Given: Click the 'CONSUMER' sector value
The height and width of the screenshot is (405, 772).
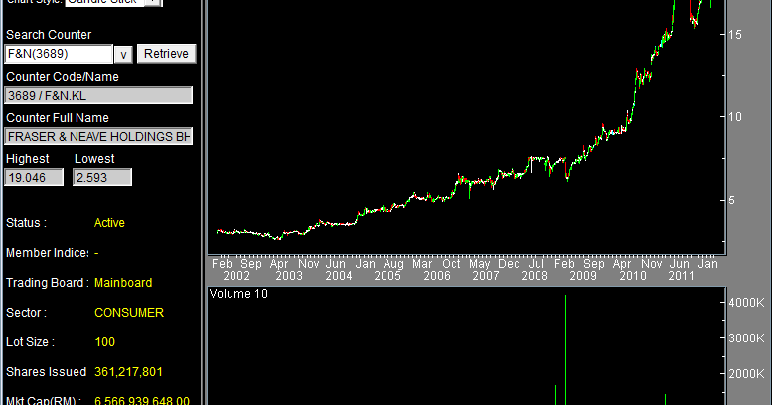Looking at the screenshot, I should click(129, 313).
